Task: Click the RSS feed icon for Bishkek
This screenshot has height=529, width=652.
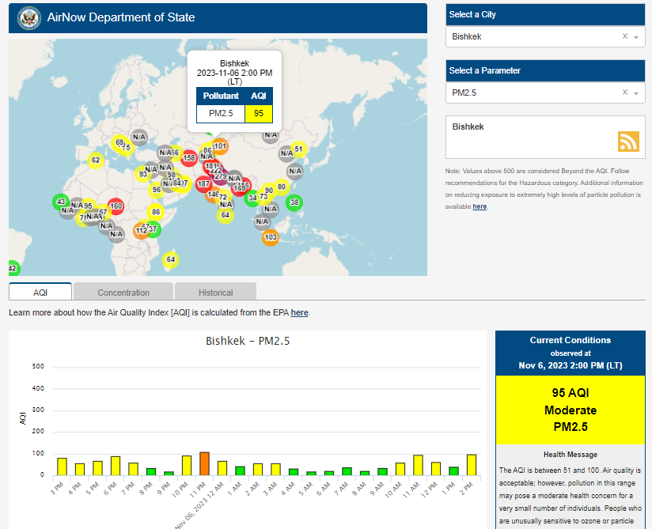Action: pos(628,141)
